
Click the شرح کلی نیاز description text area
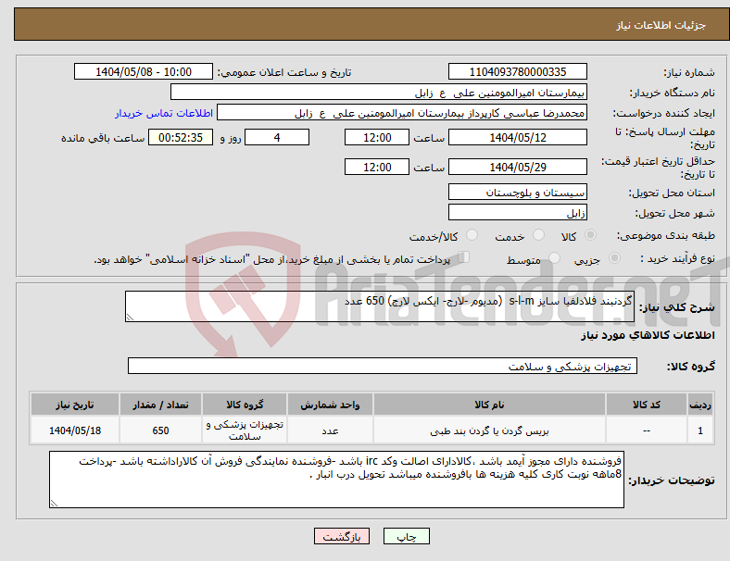pyautogui.click(x=380, y=306)
